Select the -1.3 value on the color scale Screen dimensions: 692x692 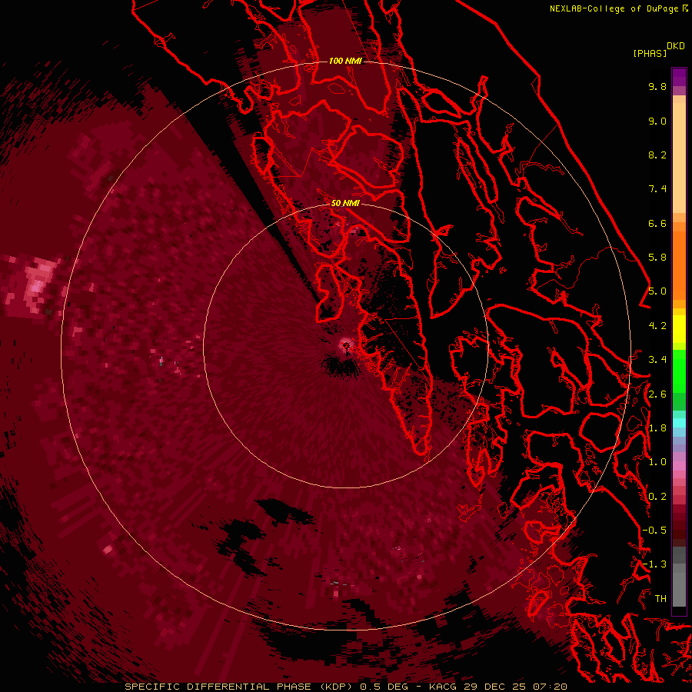pos(654,564)
